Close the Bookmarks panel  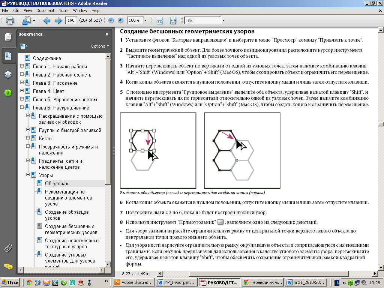pos(107,34)
